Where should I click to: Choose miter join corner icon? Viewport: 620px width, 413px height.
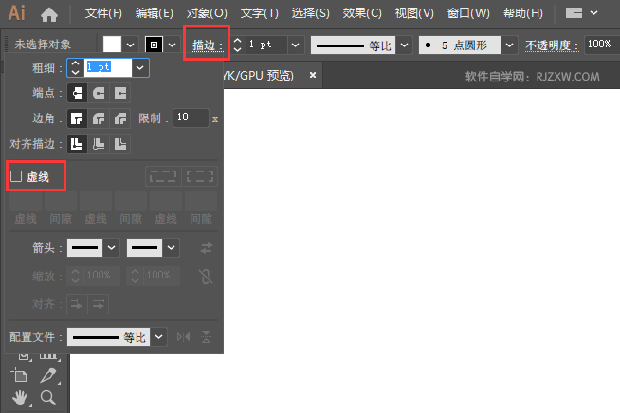coord(77,118)
